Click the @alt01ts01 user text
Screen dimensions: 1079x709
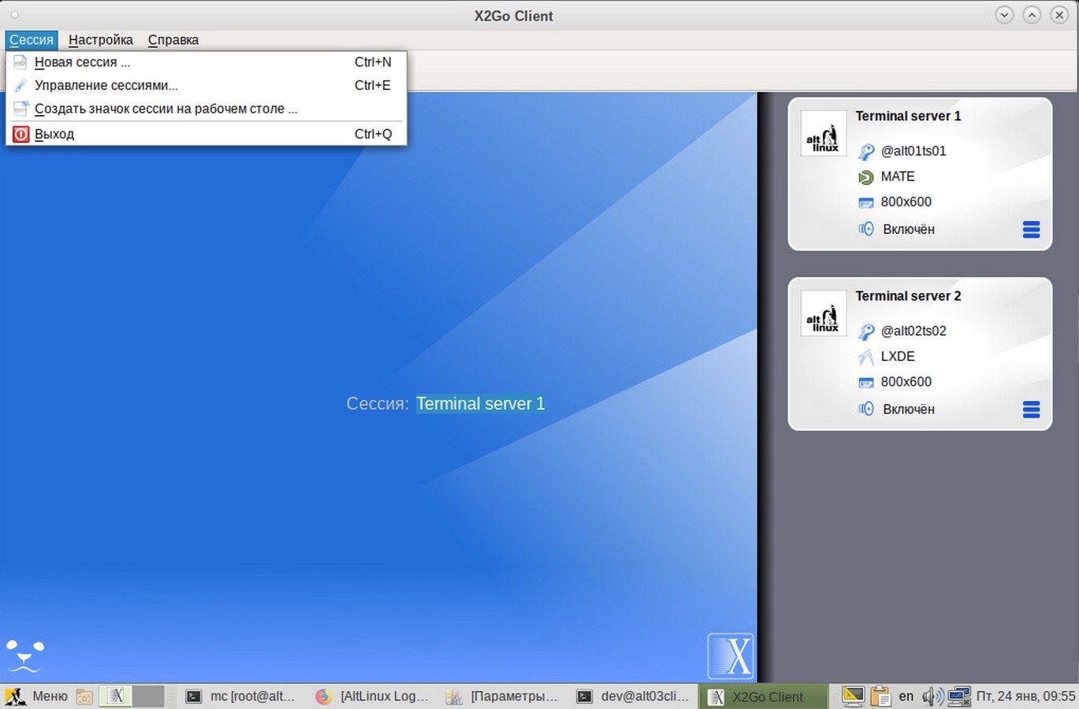point(913,150)
